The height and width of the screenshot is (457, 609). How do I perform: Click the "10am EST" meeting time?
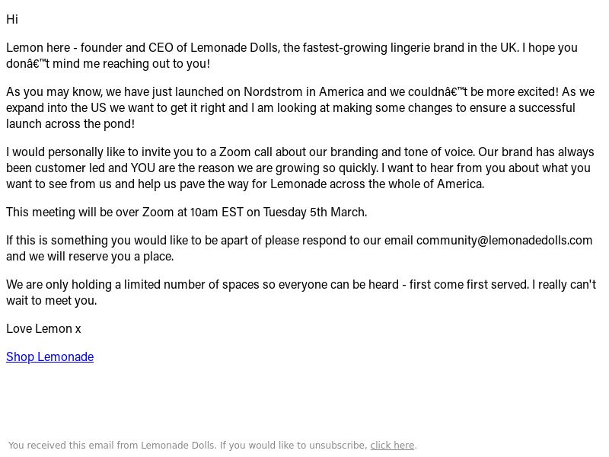point(216,213)
